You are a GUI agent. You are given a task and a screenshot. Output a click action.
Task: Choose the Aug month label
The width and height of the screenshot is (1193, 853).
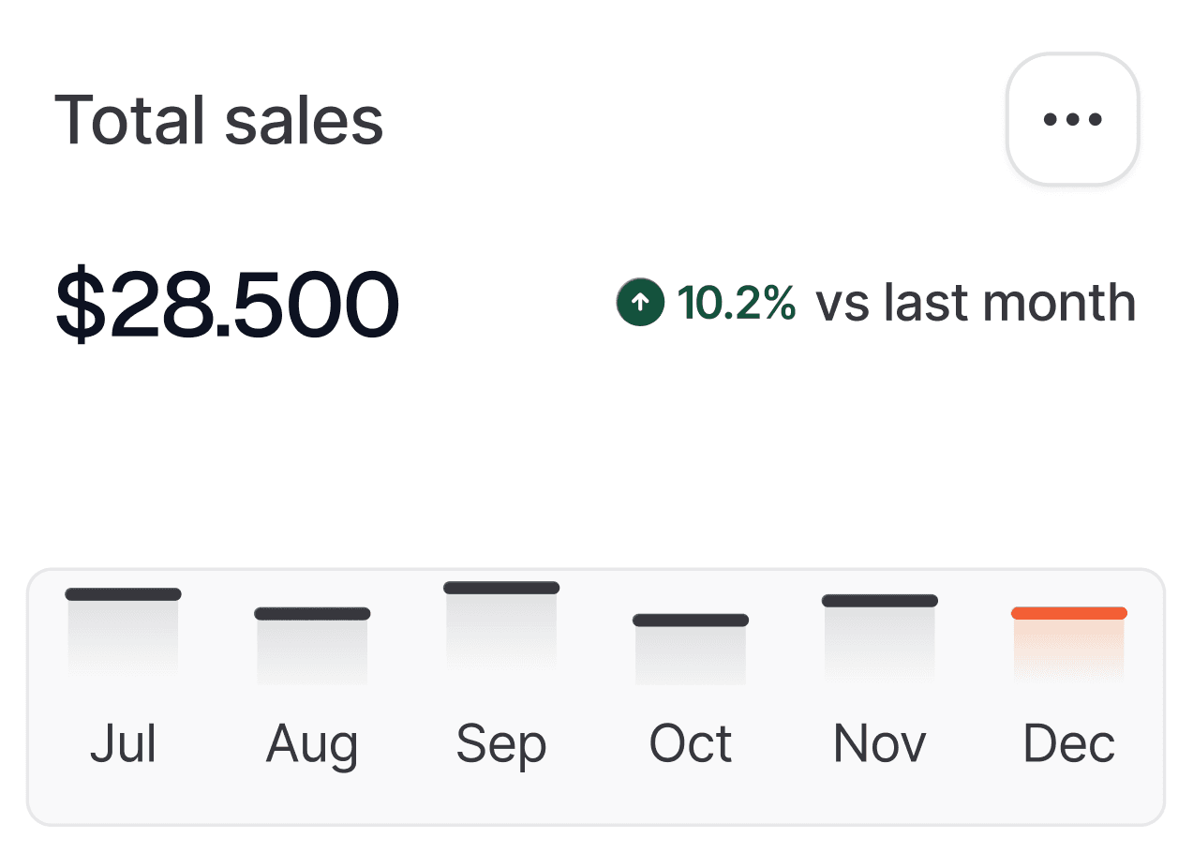(x=312, y=744)
